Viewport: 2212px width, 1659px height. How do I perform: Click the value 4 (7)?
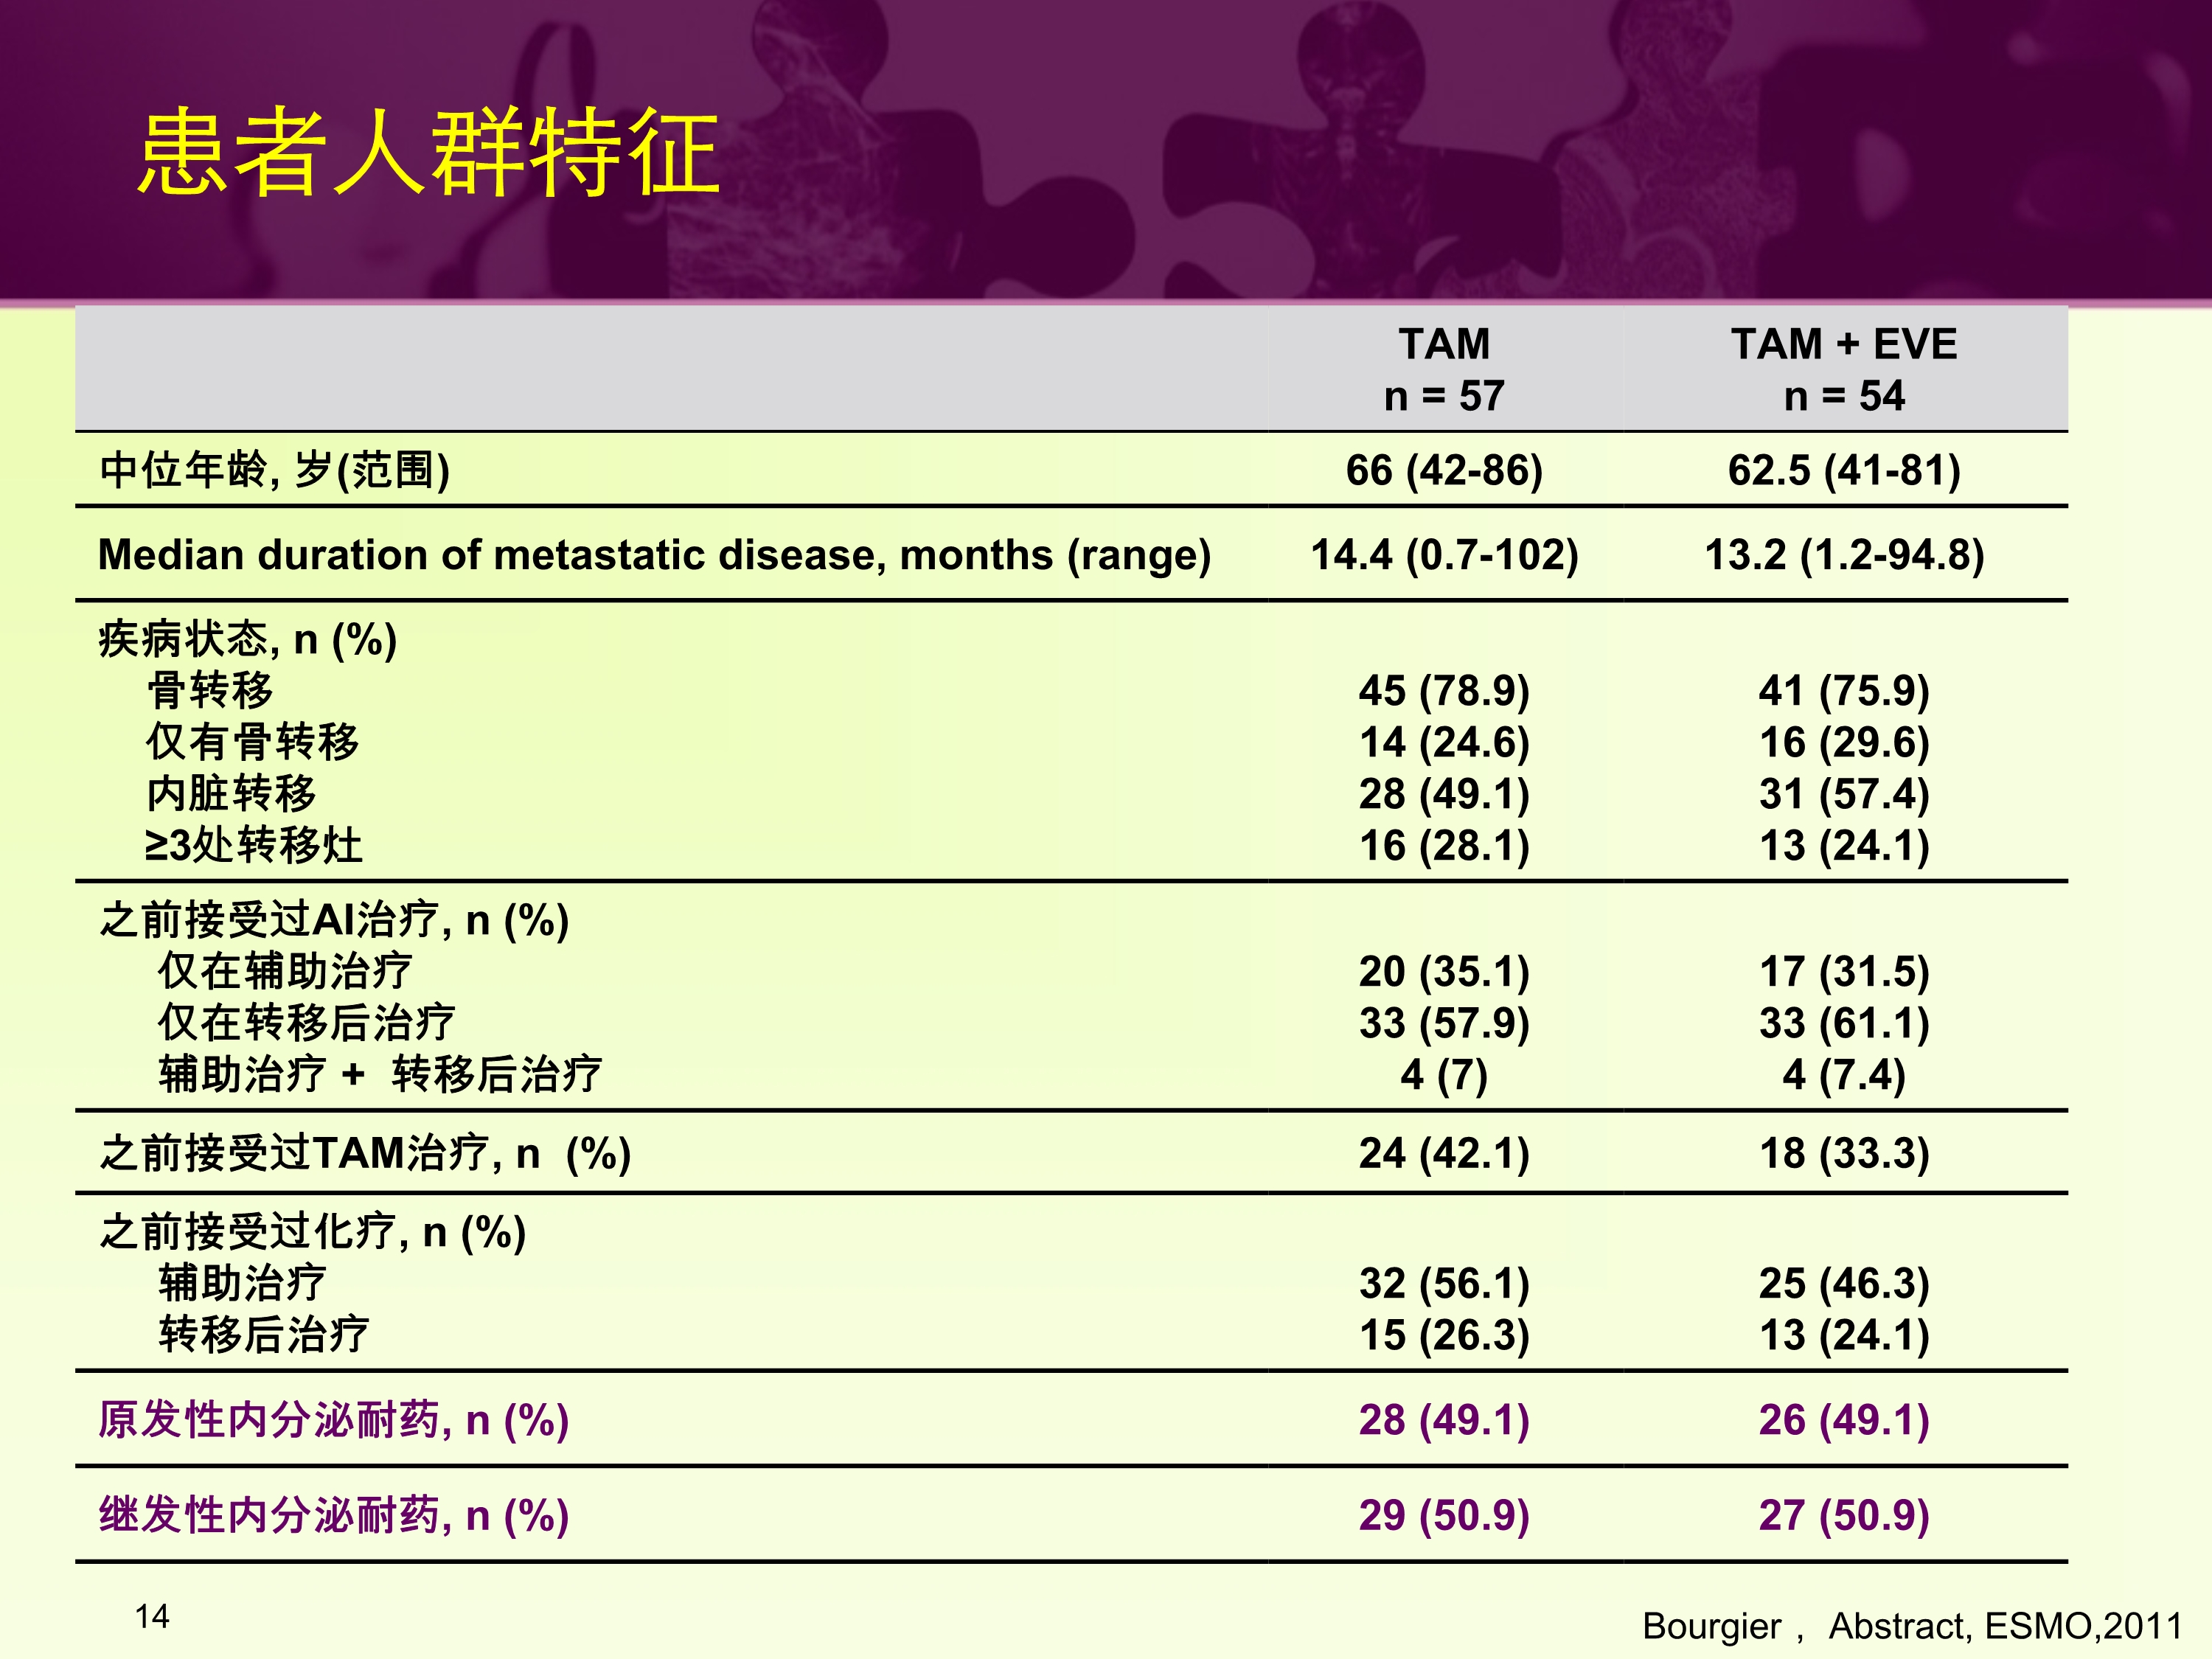point(1444,1076)
